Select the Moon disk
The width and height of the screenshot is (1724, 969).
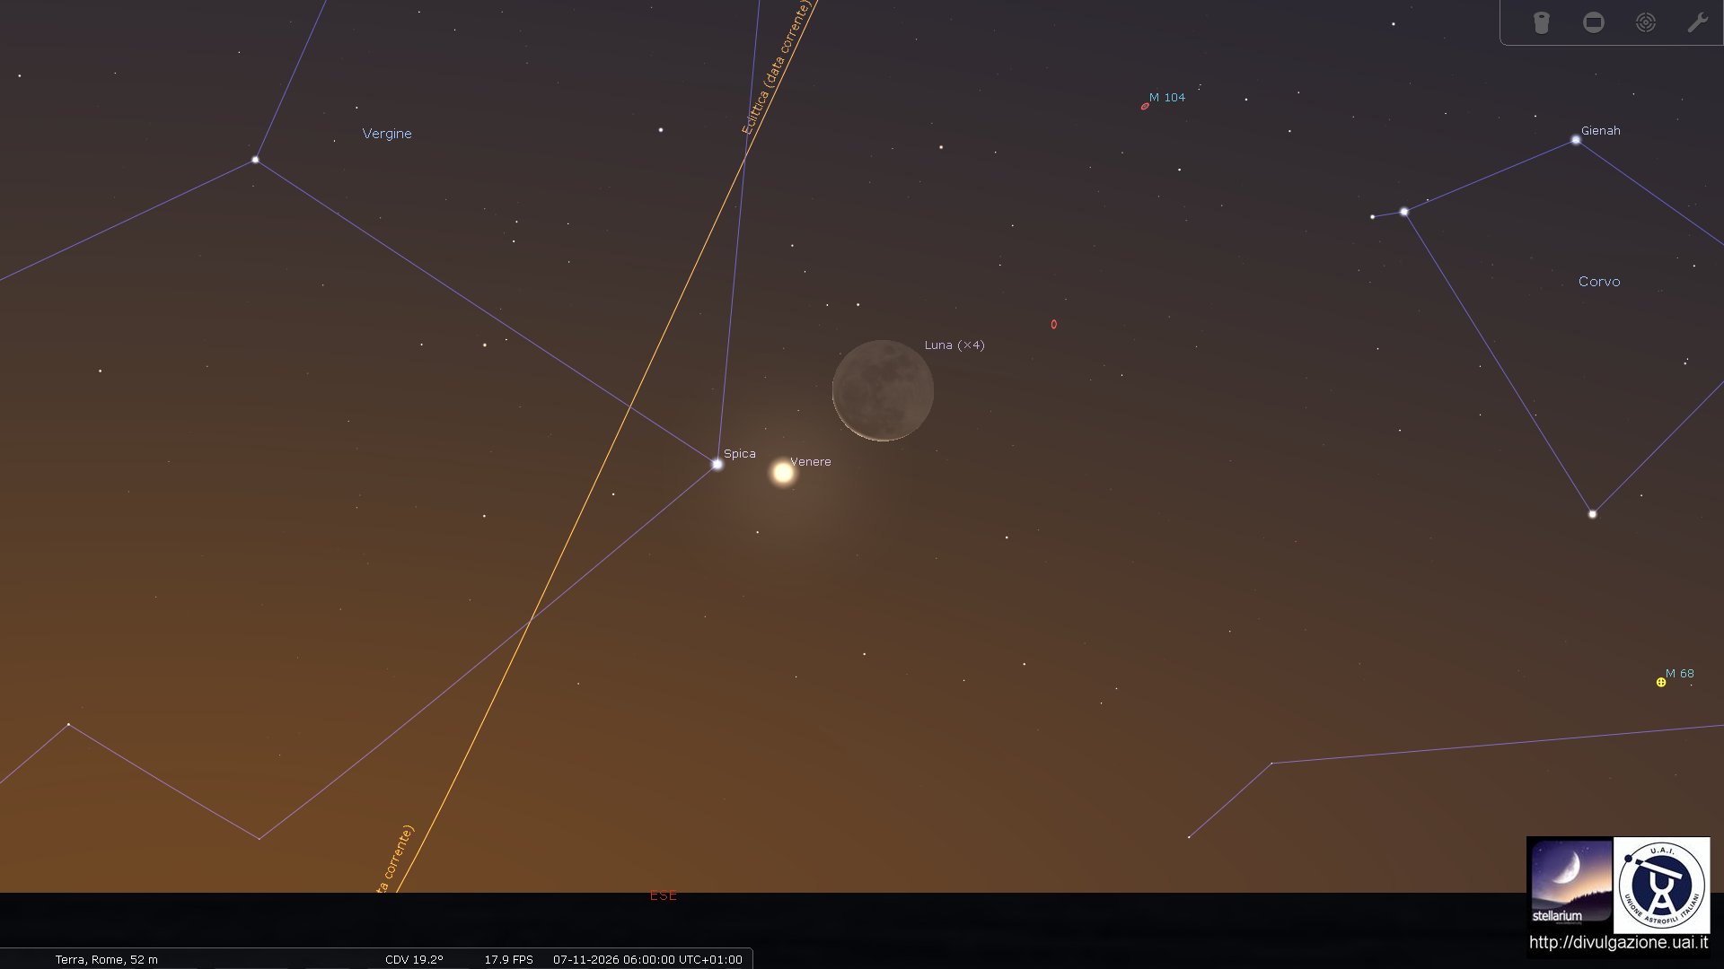tap(883, 390)
